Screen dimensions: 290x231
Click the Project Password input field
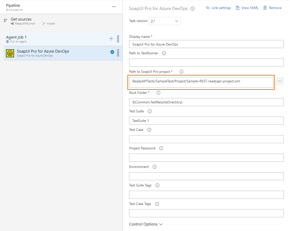(206, 158)
